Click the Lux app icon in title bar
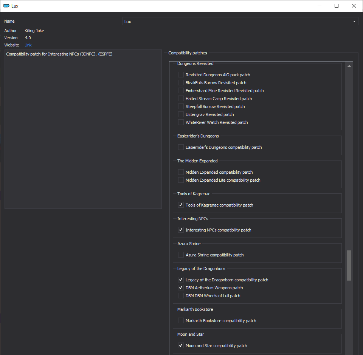Viewport: 363px width, 355px height. click(6, 6)
